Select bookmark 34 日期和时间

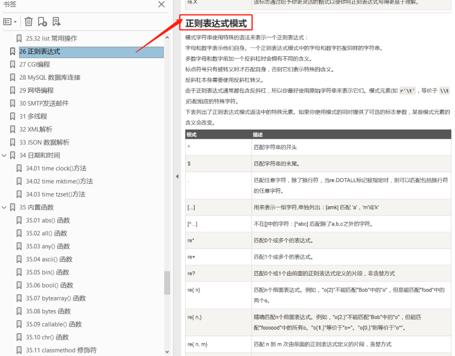coord(40,155)
